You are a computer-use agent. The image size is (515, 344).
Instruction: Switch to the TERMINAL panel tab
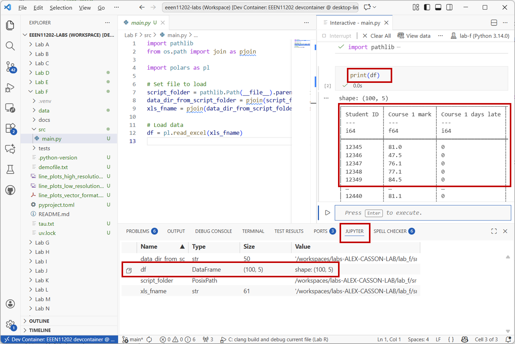pos(253,231)
